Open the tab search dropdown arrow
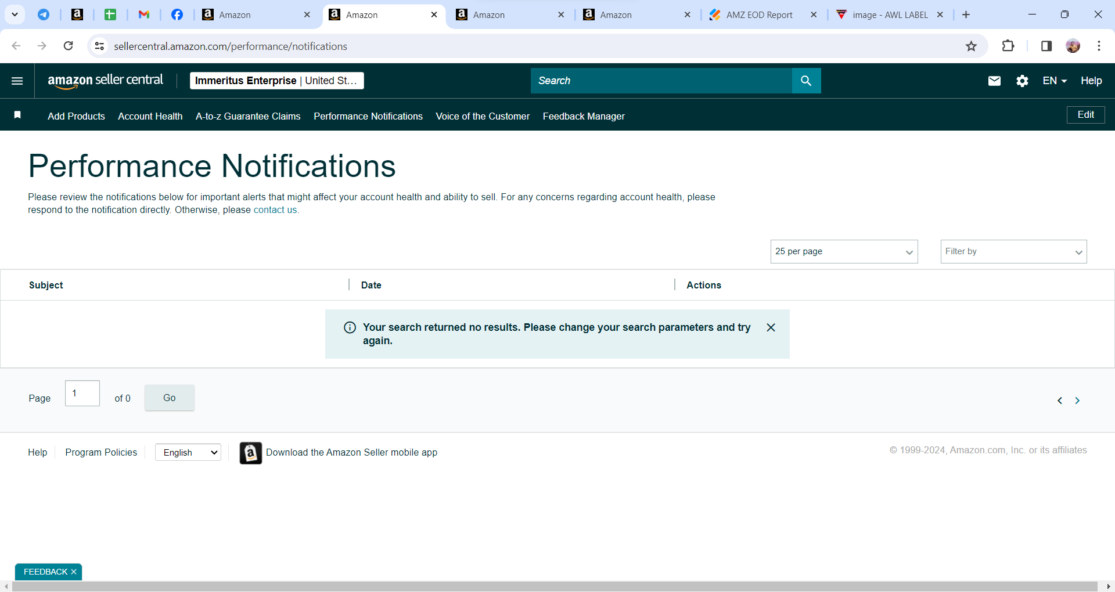 tap(15, 15)
